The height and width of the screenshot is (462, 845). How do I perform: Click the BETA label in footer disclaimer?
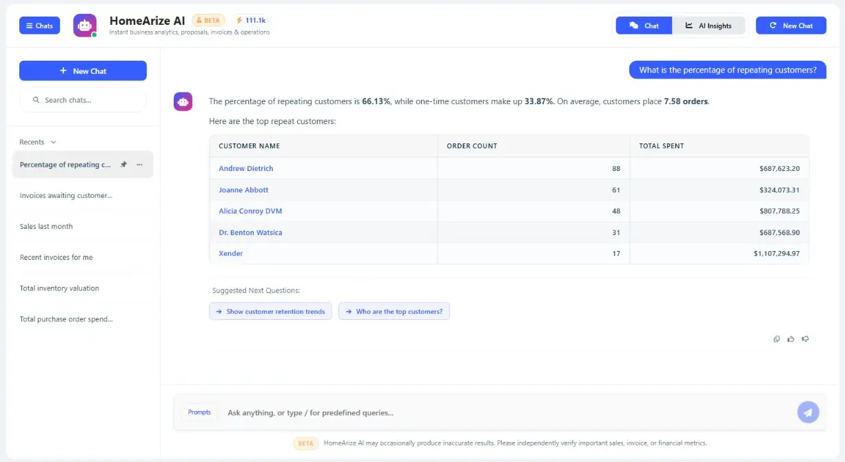[x=306, y=443]
